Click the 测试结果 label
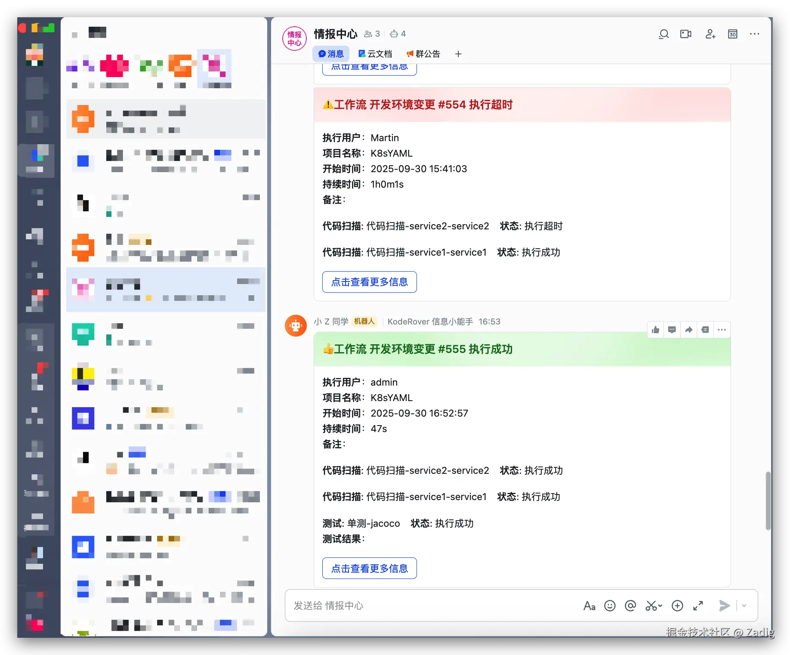The image size is (790, 655). [344, 539]
